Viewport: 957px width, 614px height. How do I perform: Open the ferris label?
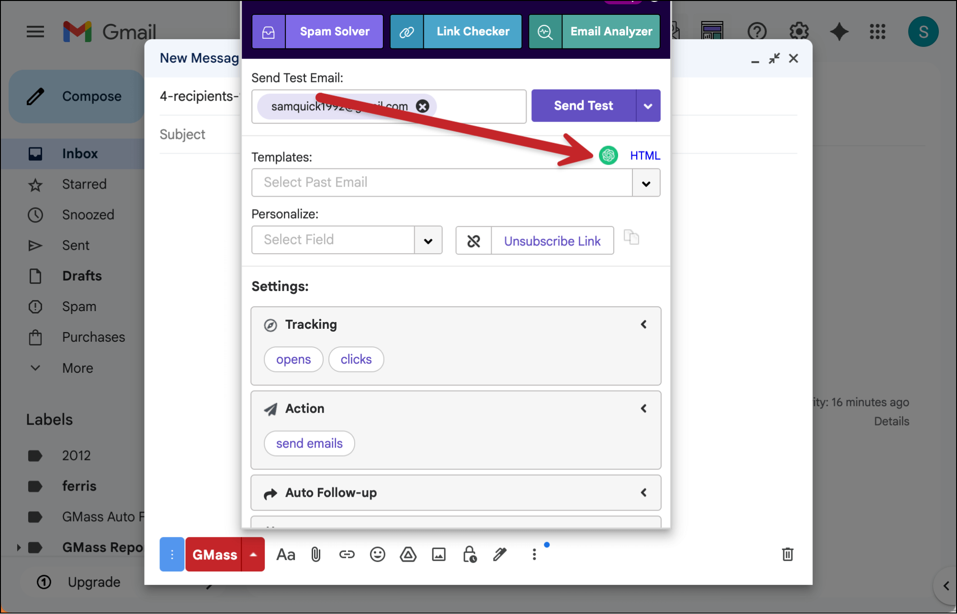pyautogui.click(x=79, y=486)
